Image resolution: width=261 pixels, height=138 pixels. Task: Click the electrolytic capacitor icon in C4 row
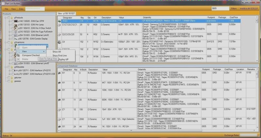(x=59, y=41)
